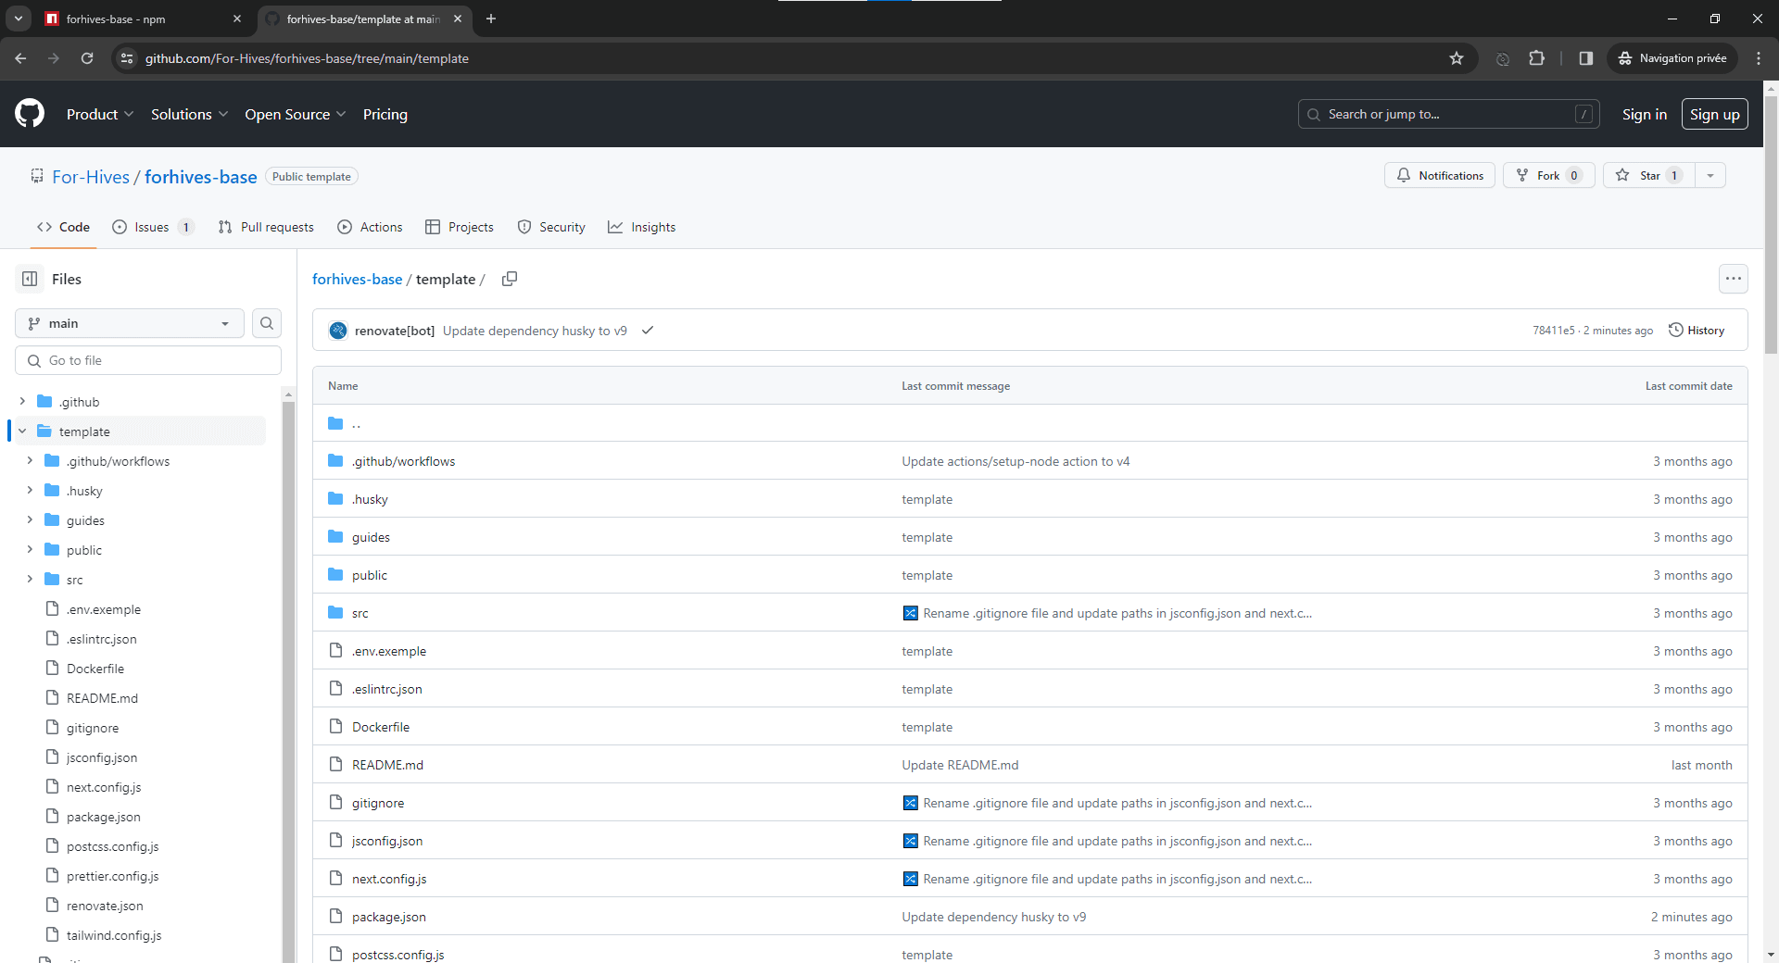Open the three-dots more options menu
Screen dimensions: 1779x963
(x=1733, y=279)
